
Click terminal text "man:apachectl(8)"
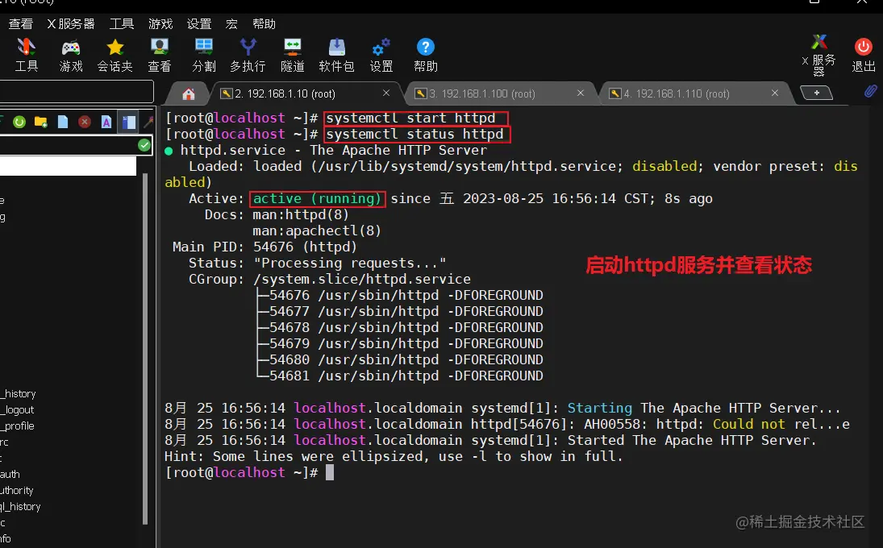click(317, 230)
